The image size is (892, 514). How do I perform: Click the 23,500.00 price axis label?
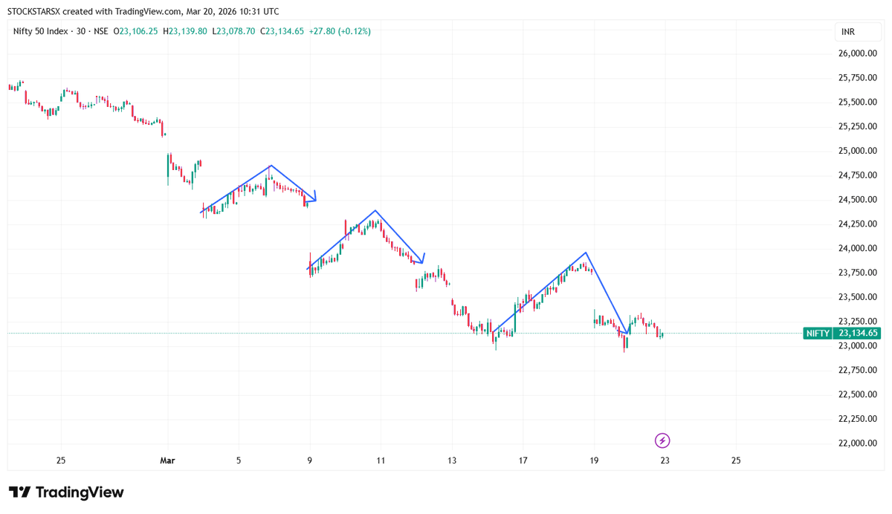point(857,297)
